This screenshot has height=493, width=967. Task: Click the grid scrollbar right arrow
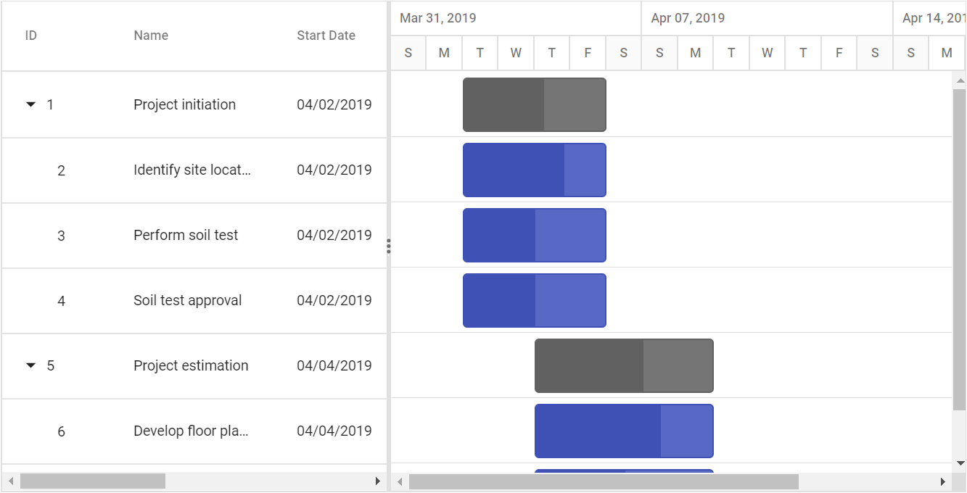click(x=377, y=481)
